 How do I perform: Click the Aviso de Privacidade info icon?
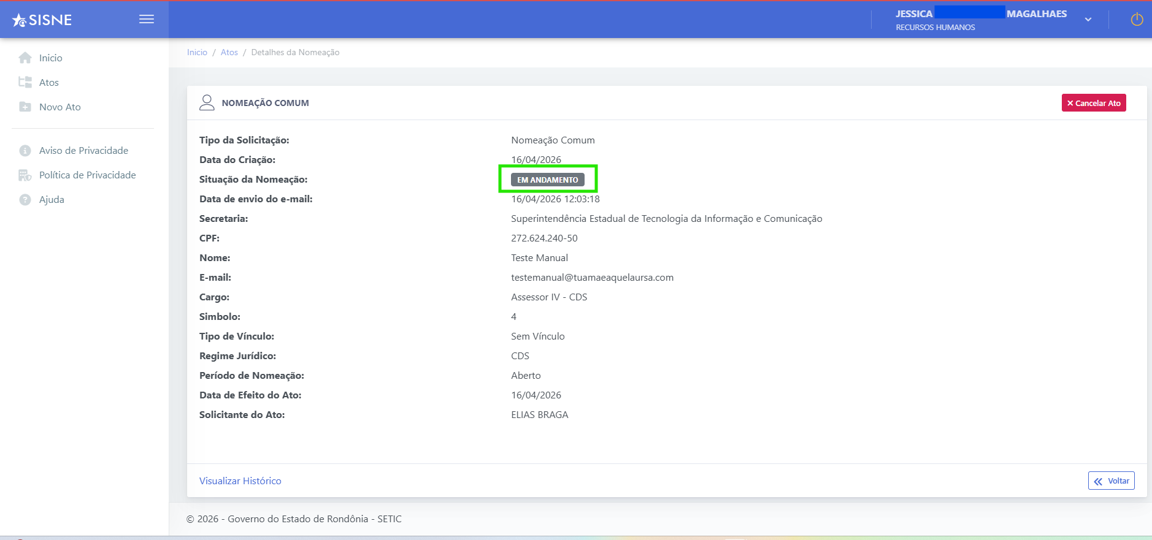coord(25,150)
